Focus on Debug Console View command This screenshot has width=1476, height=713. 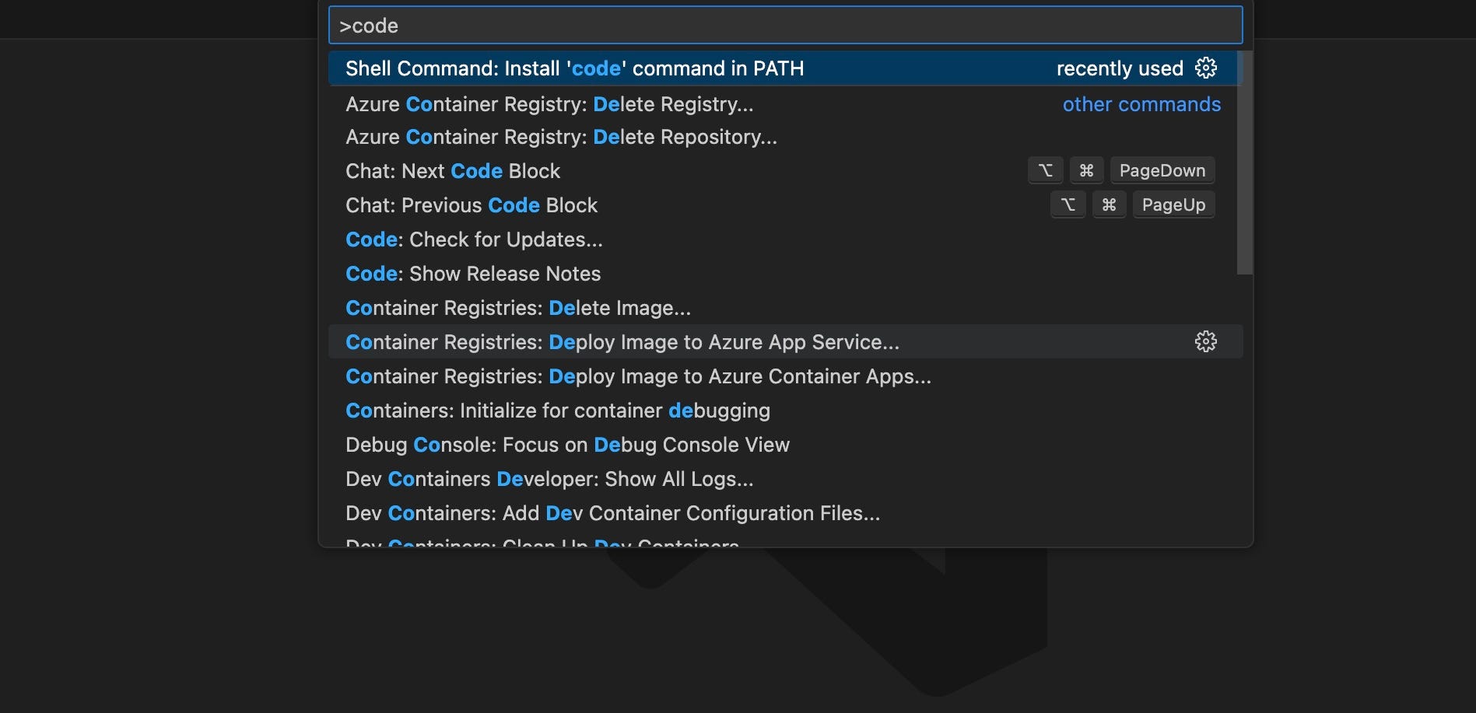coord(567,445)
